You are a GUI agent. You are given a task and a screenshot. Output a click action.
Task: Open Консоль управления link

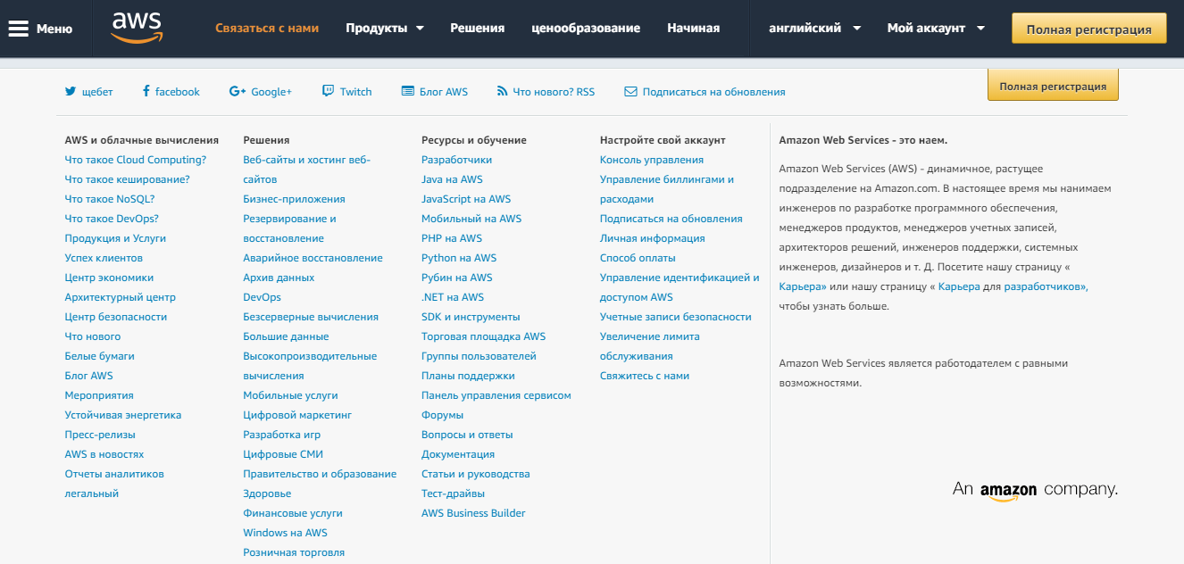pos(652,160)
